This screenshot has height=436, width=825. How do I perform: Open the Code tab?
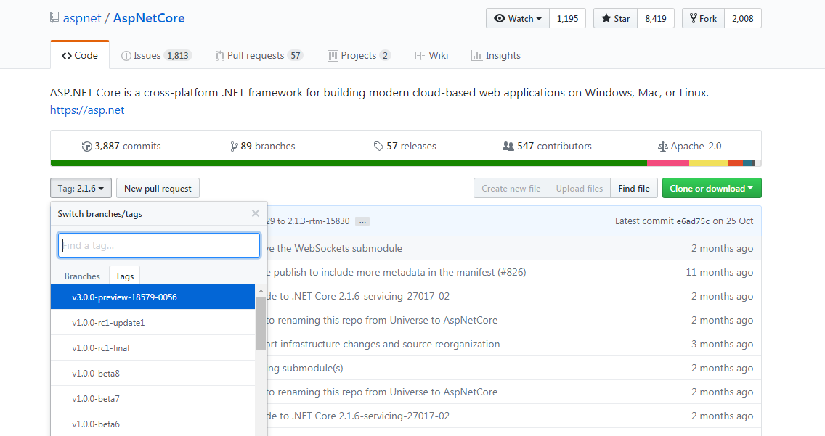(x=80, y=55)
